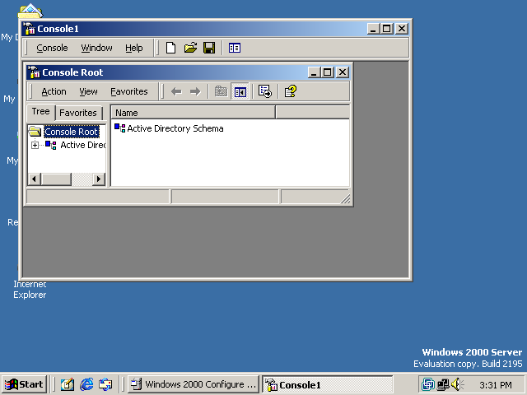
Task: Switch to the Favorites tab
Action: tap(78, 113)
